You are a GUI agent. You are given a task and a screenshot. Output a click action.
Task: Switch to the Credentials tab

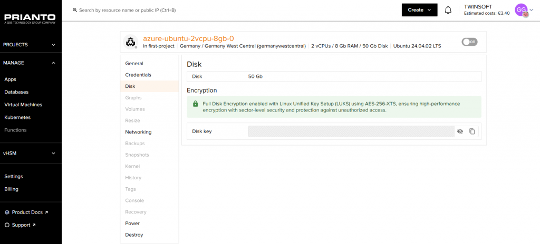coord(138,75)
